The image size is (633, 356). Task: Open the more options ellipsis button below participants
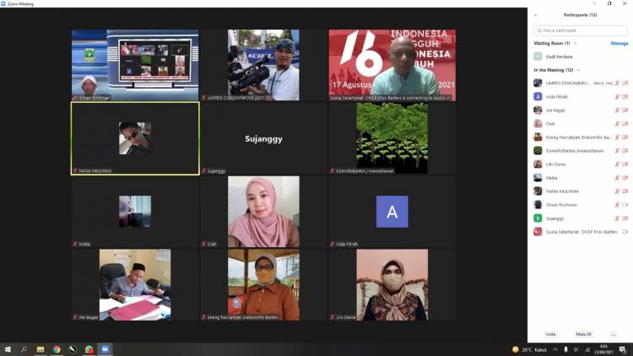click(614, 334)
